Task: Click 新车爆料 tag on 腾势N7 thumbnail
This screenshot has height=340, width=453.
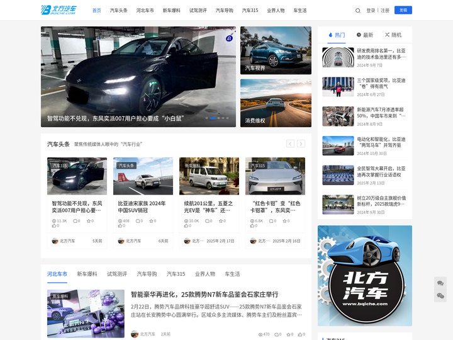Action: pos(60,297)
